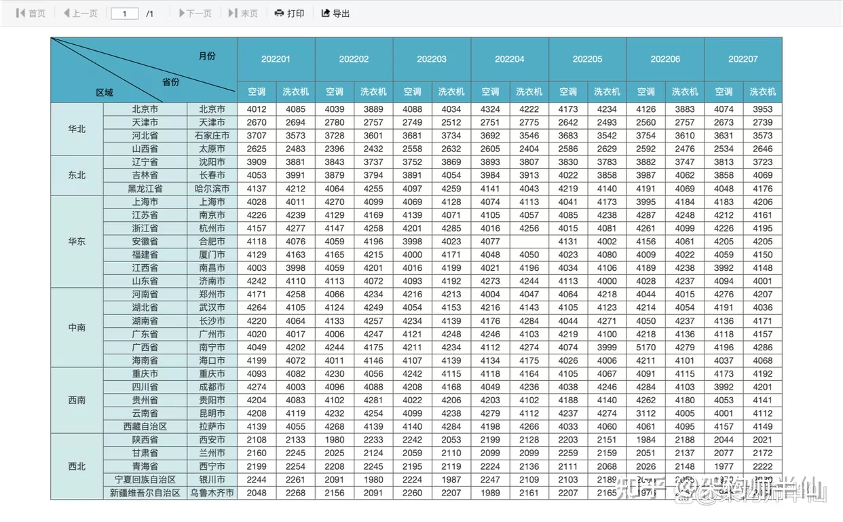Go to first page (首页)
This screenshot has height=522, width=843.
click(x=31, y=13)
